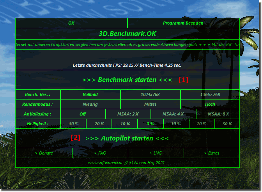Open www.softwareok.de link at bottom
Image resolution: width=262 pixels, height=192 pixels.
tap(106, 163)
